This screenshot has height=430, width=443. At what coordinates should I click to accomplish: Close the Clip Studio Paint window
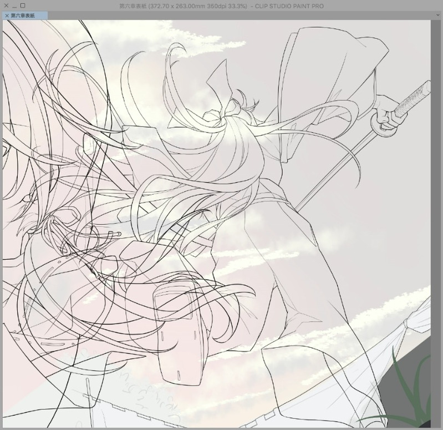click(7, 6)
